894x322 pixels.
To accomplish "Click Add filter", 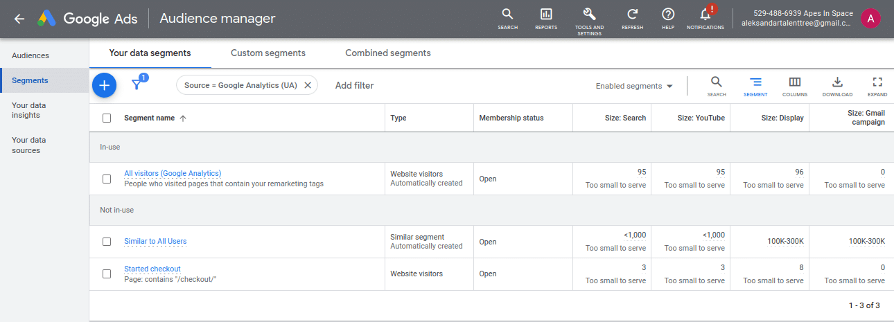I will (x=354, y=85).
